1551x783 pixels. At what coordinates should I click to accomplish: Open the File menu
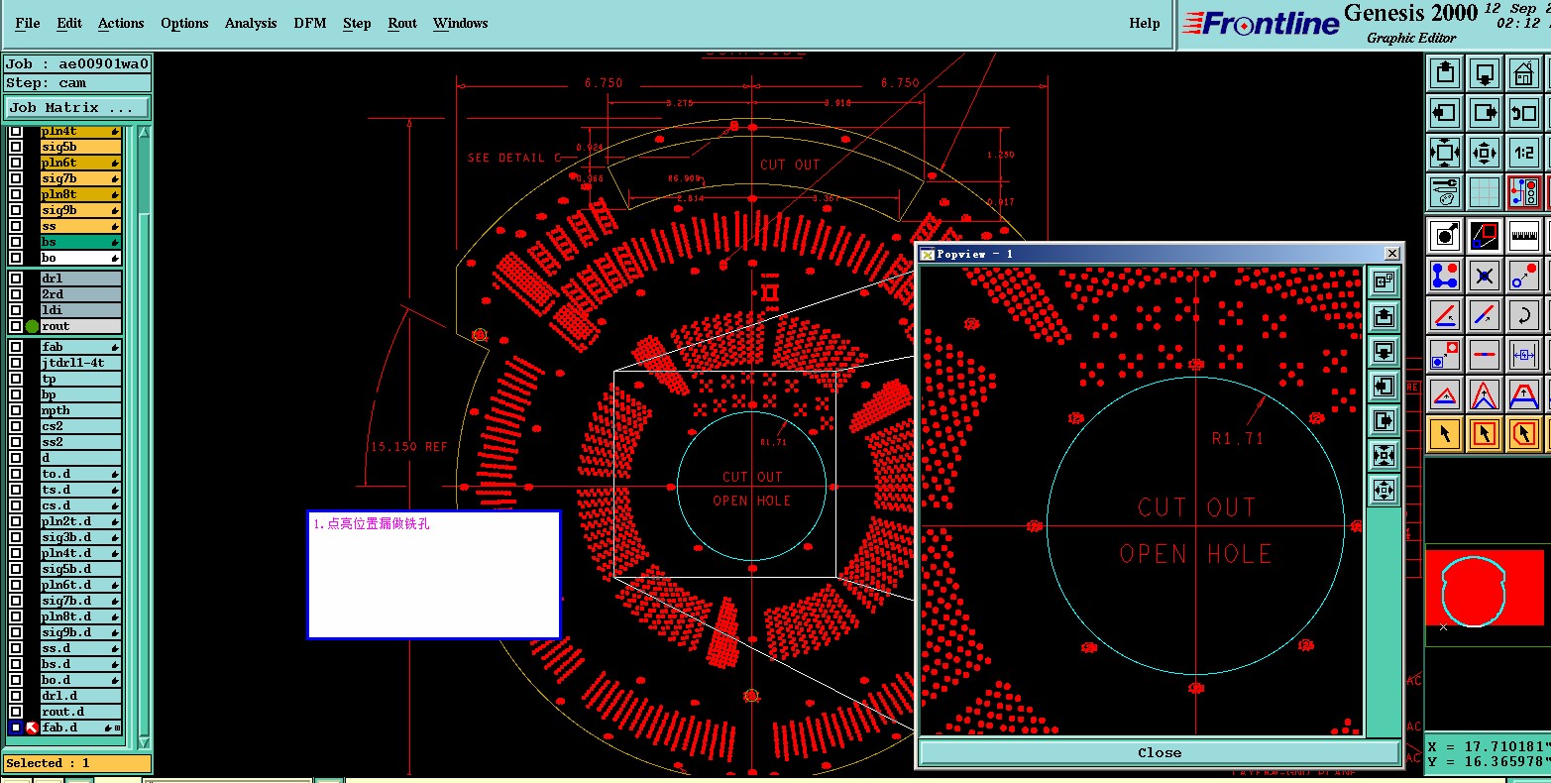coord(28,23)
